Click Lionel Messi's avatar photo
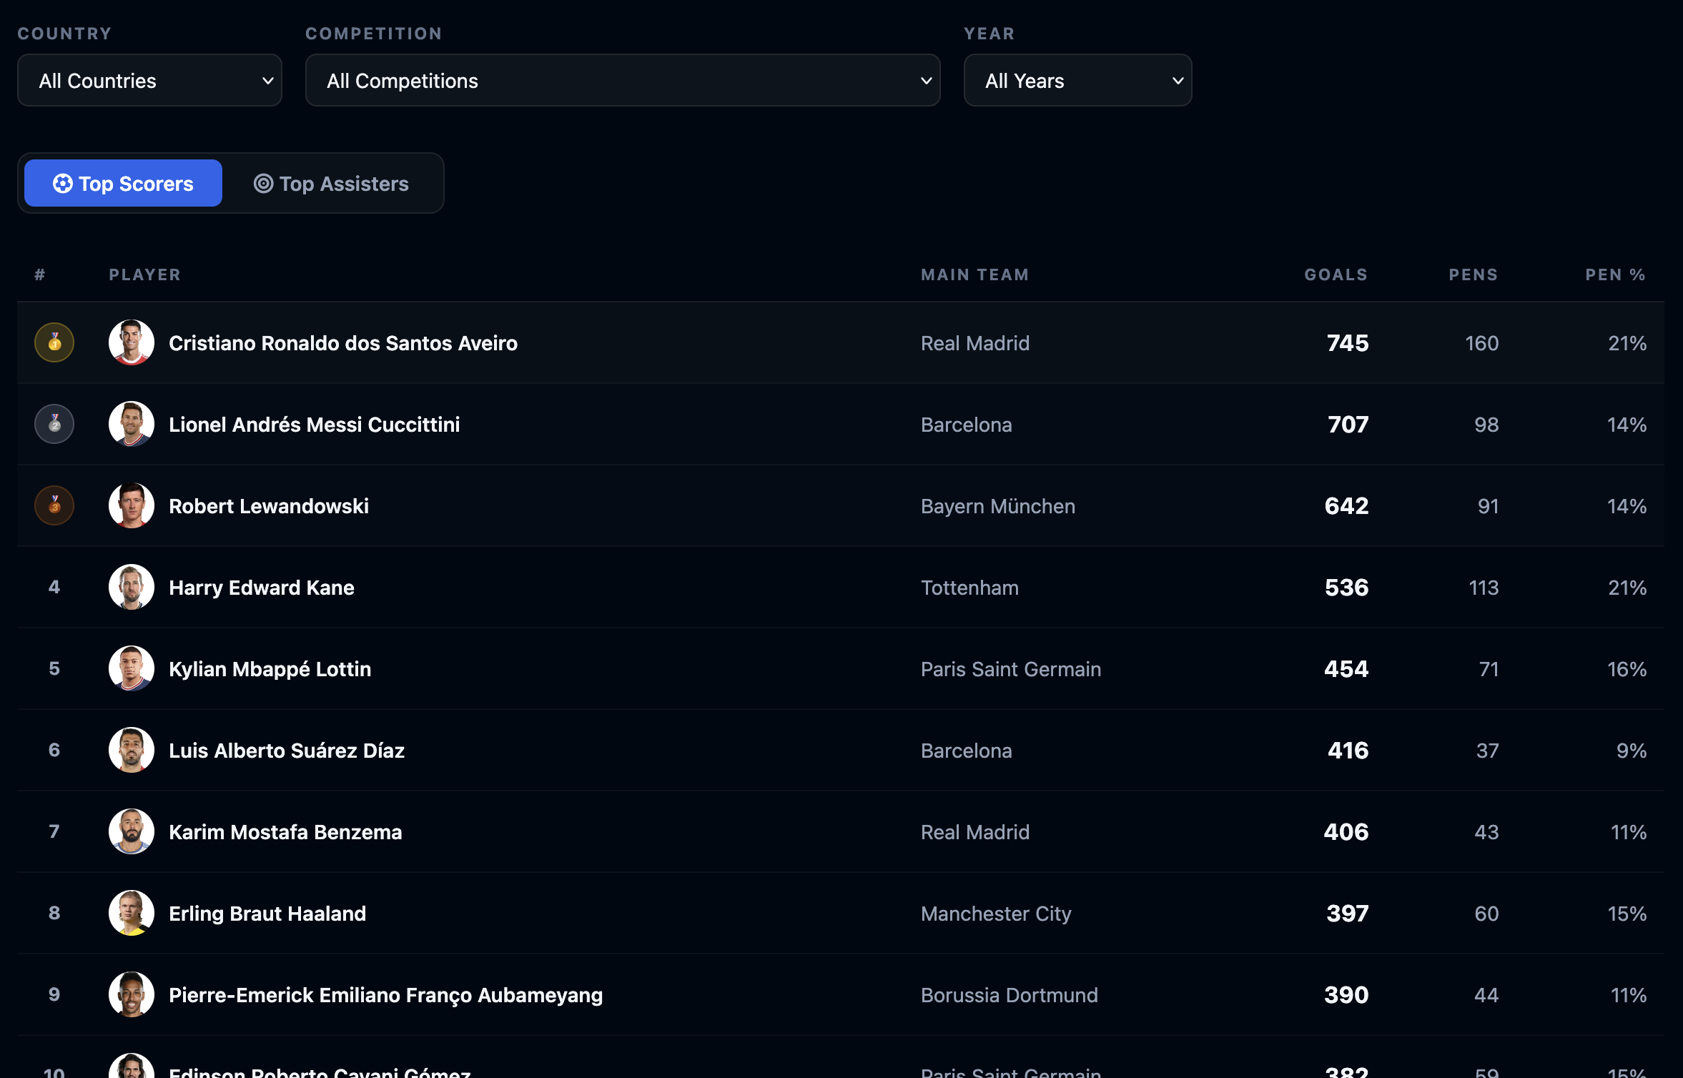Viewport: 1683px width, 1078px height. 132,424
